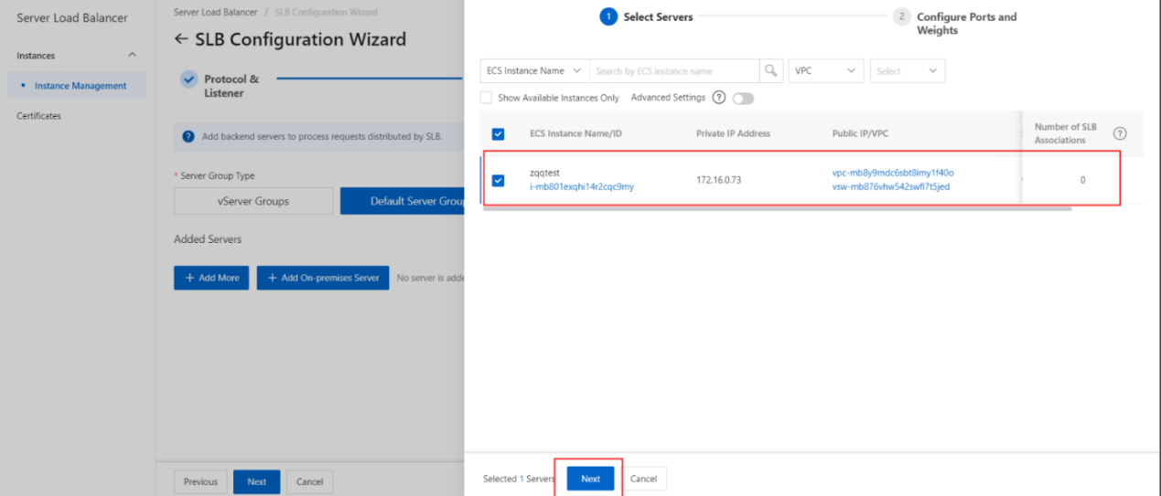This screenshot has height=496, width=1161.
Task: Toggle the select-all header checkbox
Action: coord(498,134)
